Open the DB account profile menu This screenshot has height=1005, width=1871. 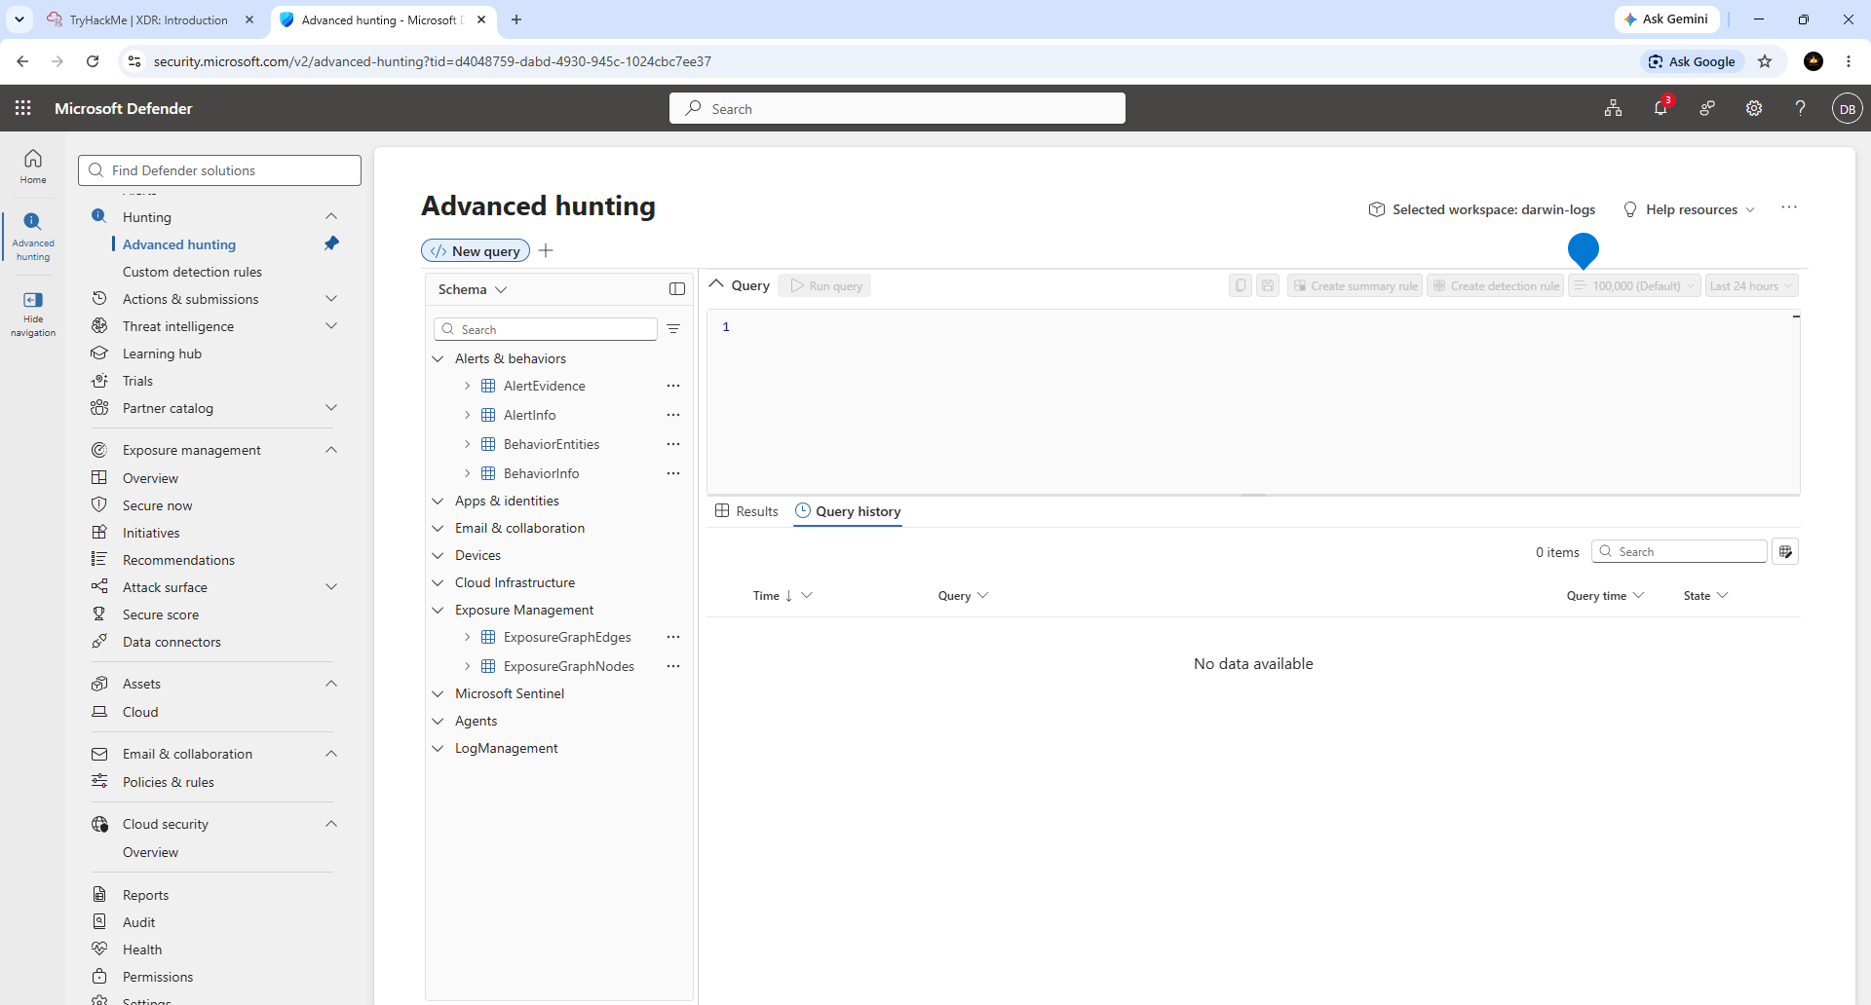[x=1848, y=108]
